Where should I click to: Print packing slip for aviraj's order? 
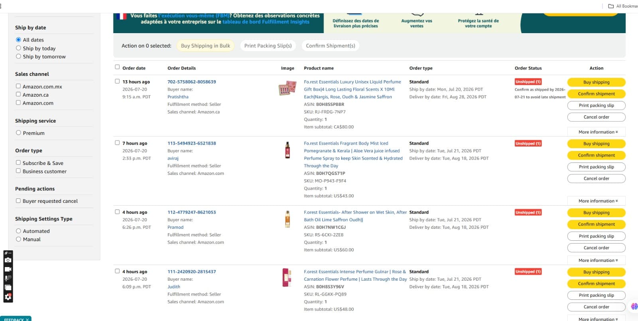pos(597,167)
